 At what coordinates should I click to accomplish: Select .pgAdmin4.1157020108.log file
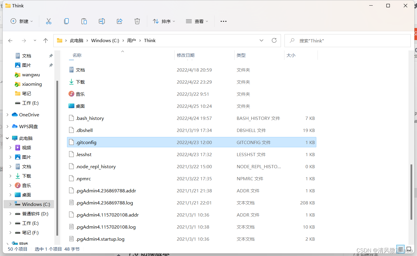click(192, 227)
